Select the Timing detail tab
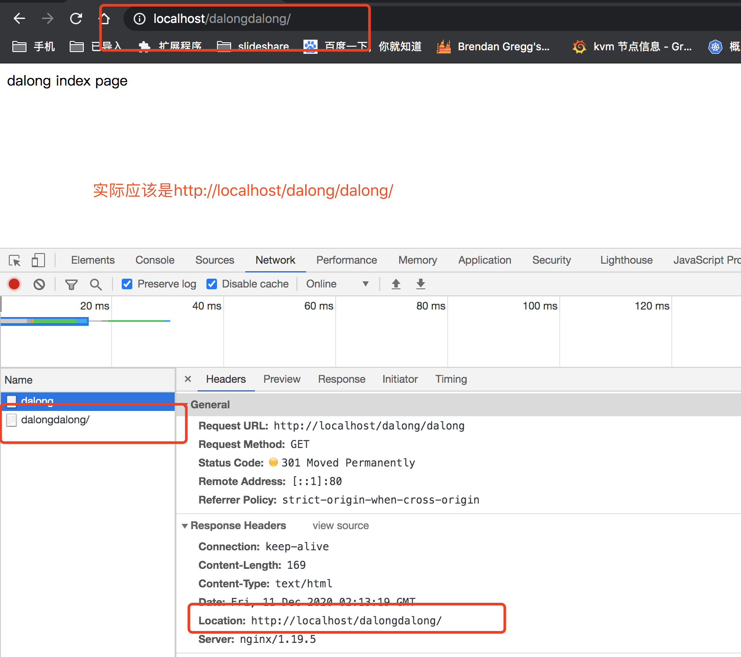This screenshot has height=657, width=741. pos(451,379)
